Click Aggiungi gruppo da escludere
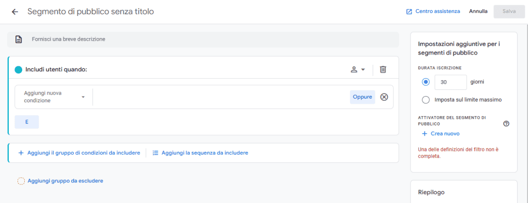Viewport: 528px width, 203px height. pos(60,181)
